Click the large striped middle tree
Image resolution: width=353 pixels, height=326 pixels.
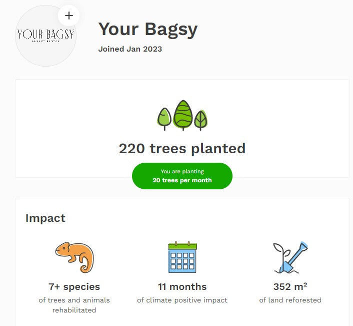pos(182,114)
